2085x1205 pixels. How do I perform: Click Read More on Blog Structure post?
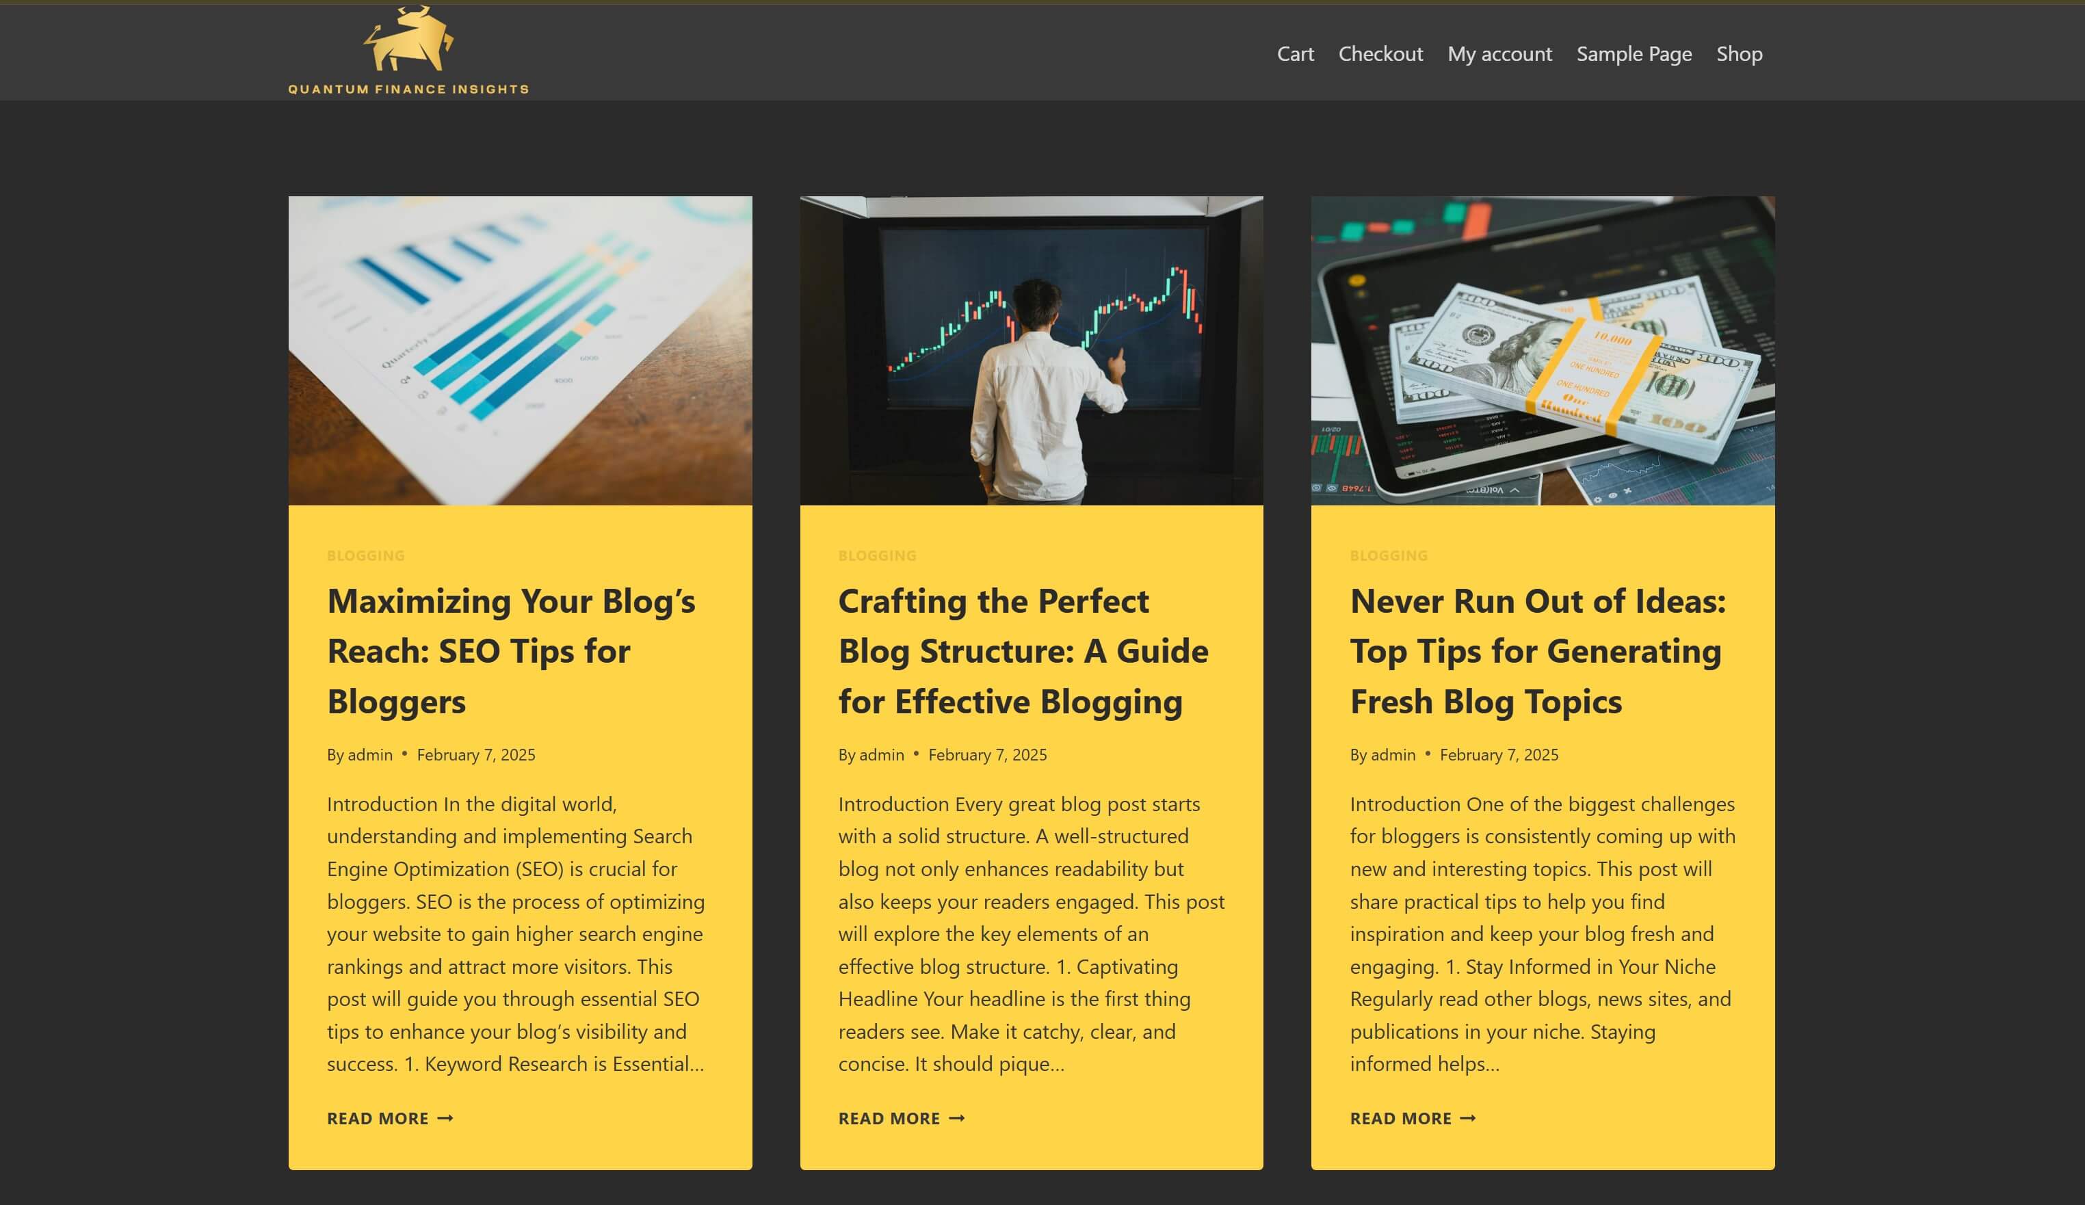pyautogui.click(x=901, y=1118)
